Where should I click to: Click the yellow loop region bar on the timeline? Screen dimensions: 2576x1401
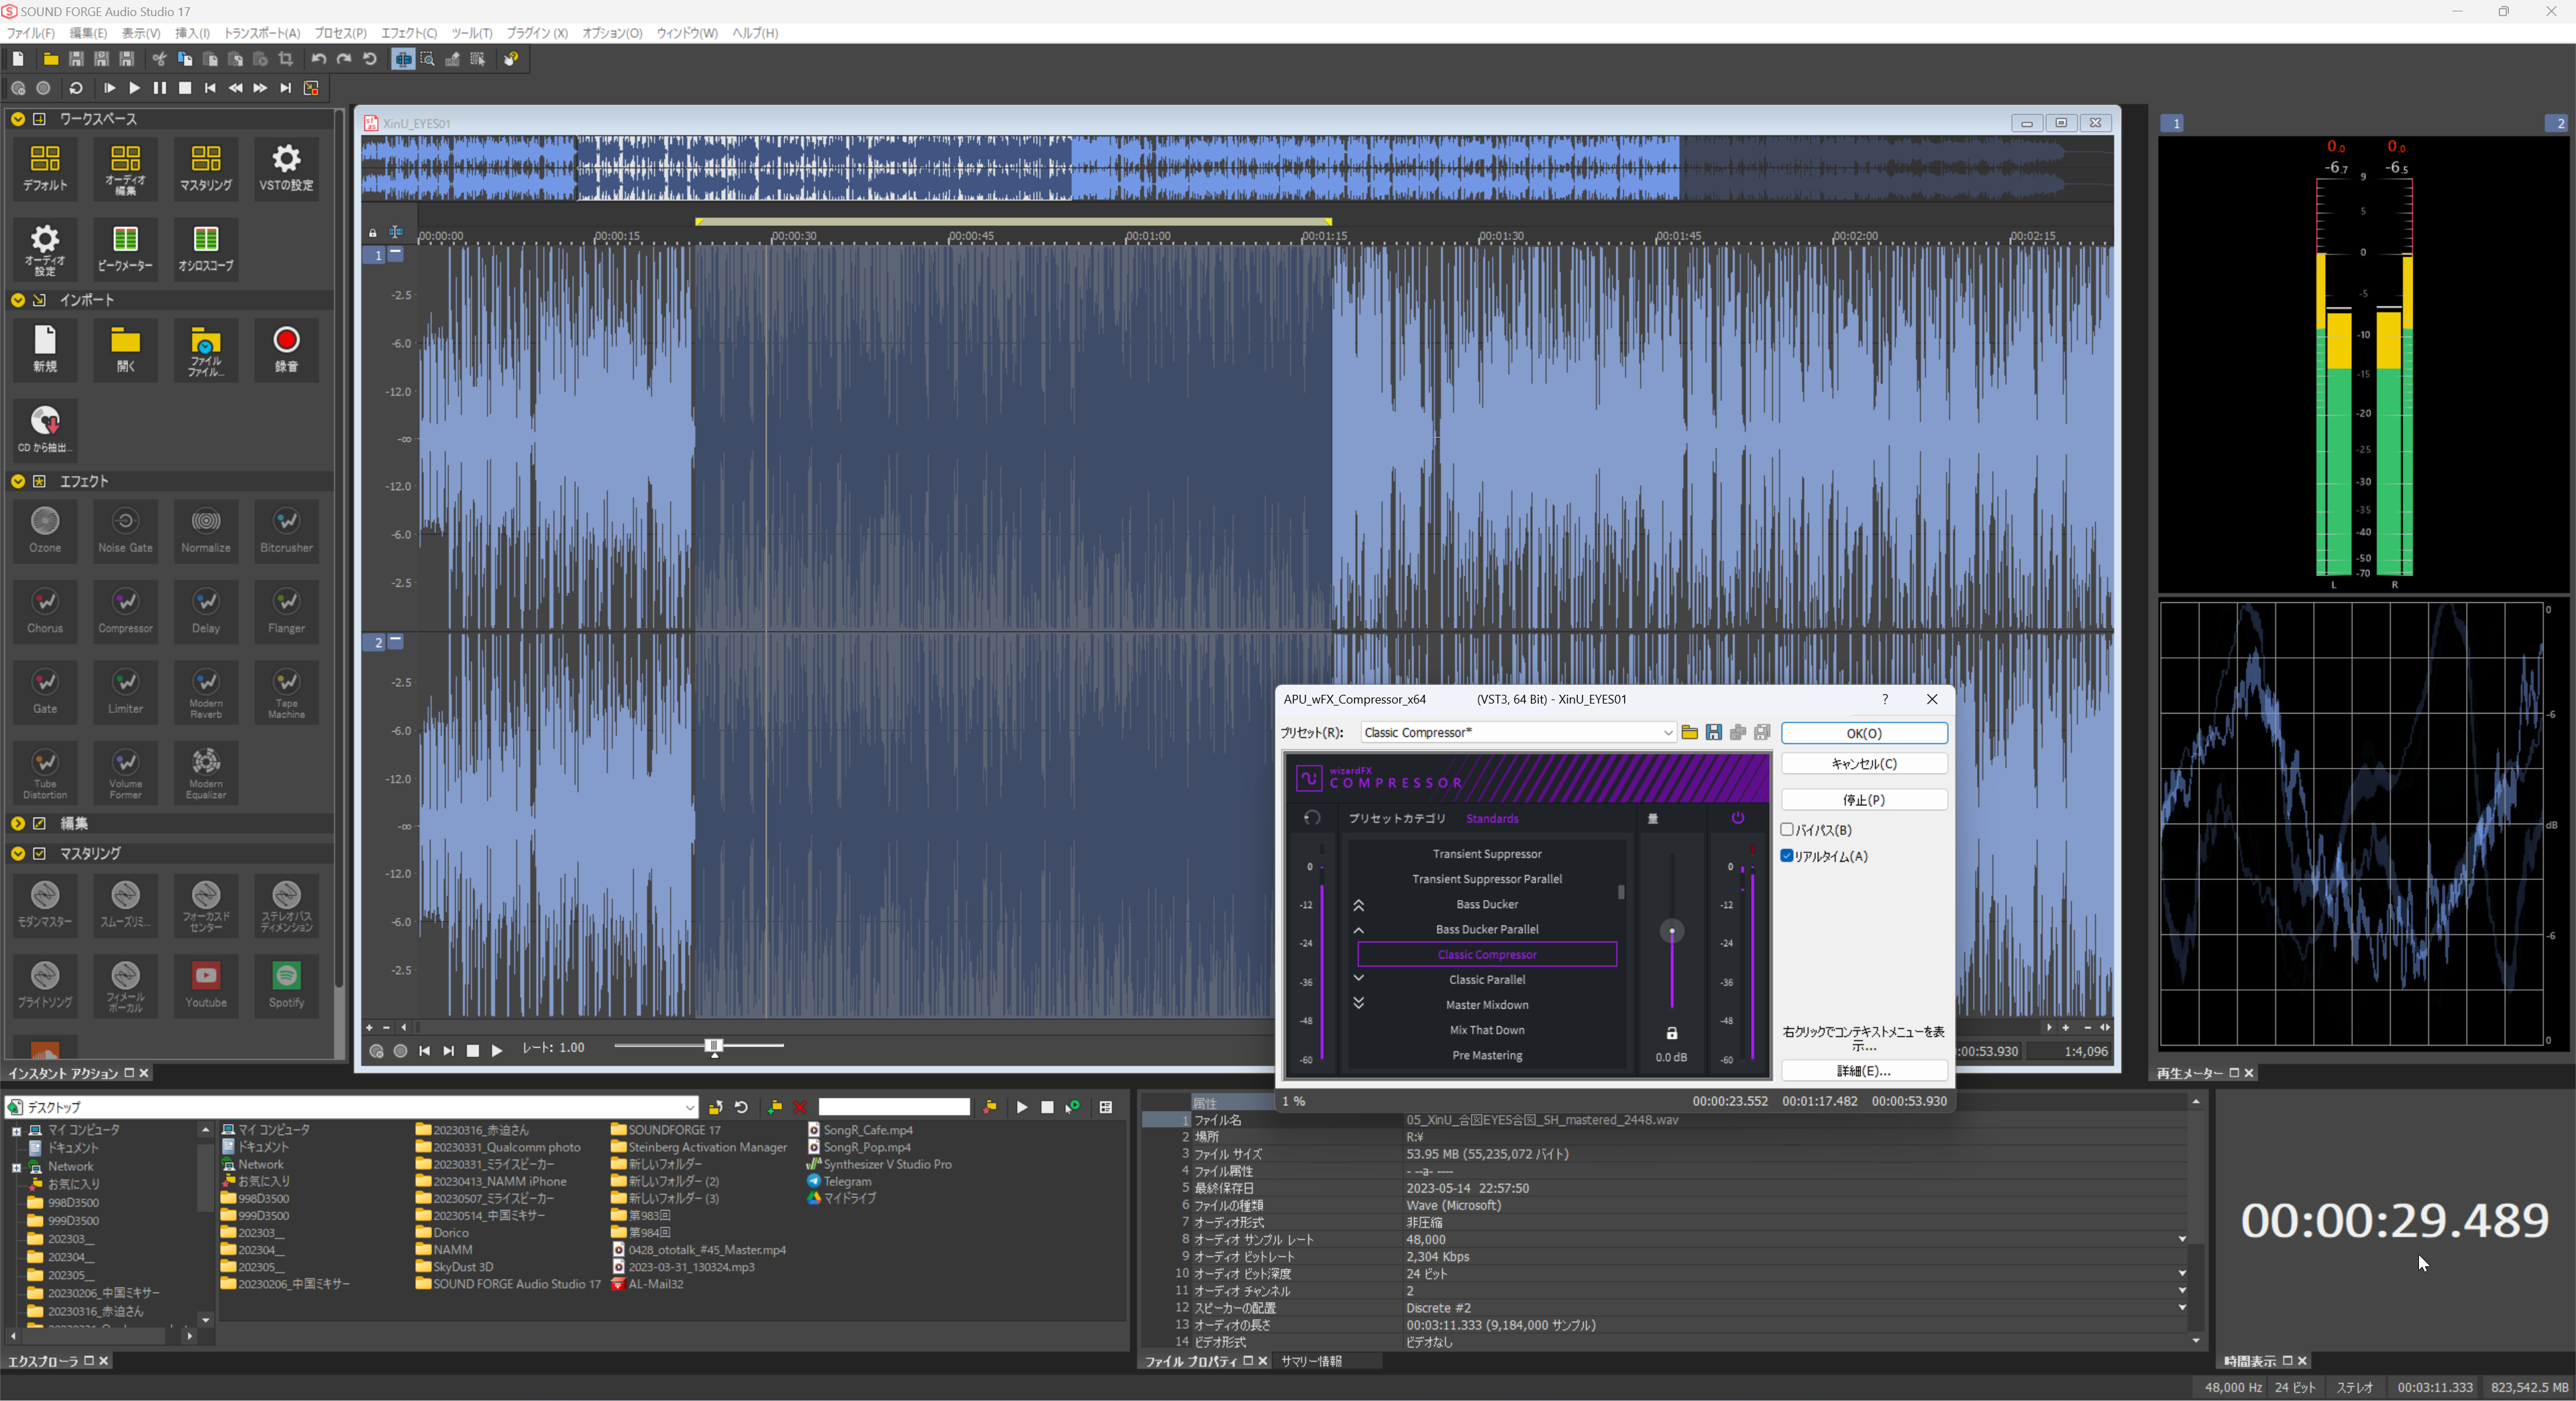[1013, 221]
